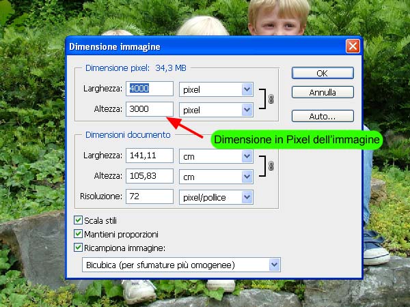This screenshot has width=410, height=307.
Task: Toggle Ricampiona immagine checkbox
Action: 78,248
